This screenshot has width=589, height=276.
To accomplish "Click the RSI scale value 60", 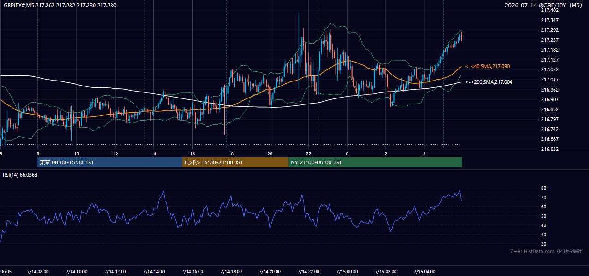I will coord(543,207).
